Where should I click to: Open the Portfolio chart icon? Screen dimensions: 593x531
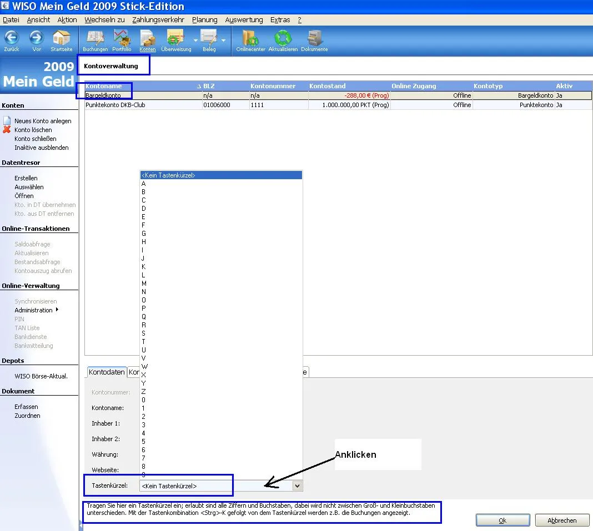[122, 38]
